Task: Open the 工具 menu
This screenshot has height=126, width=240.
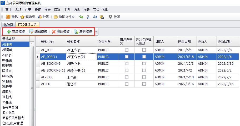Action: point(67,9)
